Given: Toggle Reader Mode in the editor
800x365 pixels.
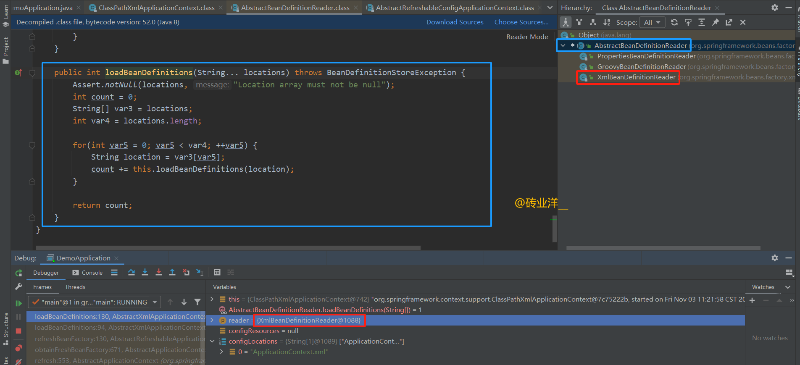Looking at the screenshot, I should pos(527,37).
